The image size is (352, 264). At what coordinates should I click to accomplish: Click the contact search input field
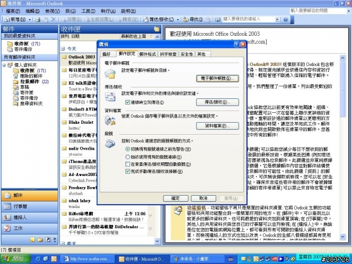click(x=249, y=20)
